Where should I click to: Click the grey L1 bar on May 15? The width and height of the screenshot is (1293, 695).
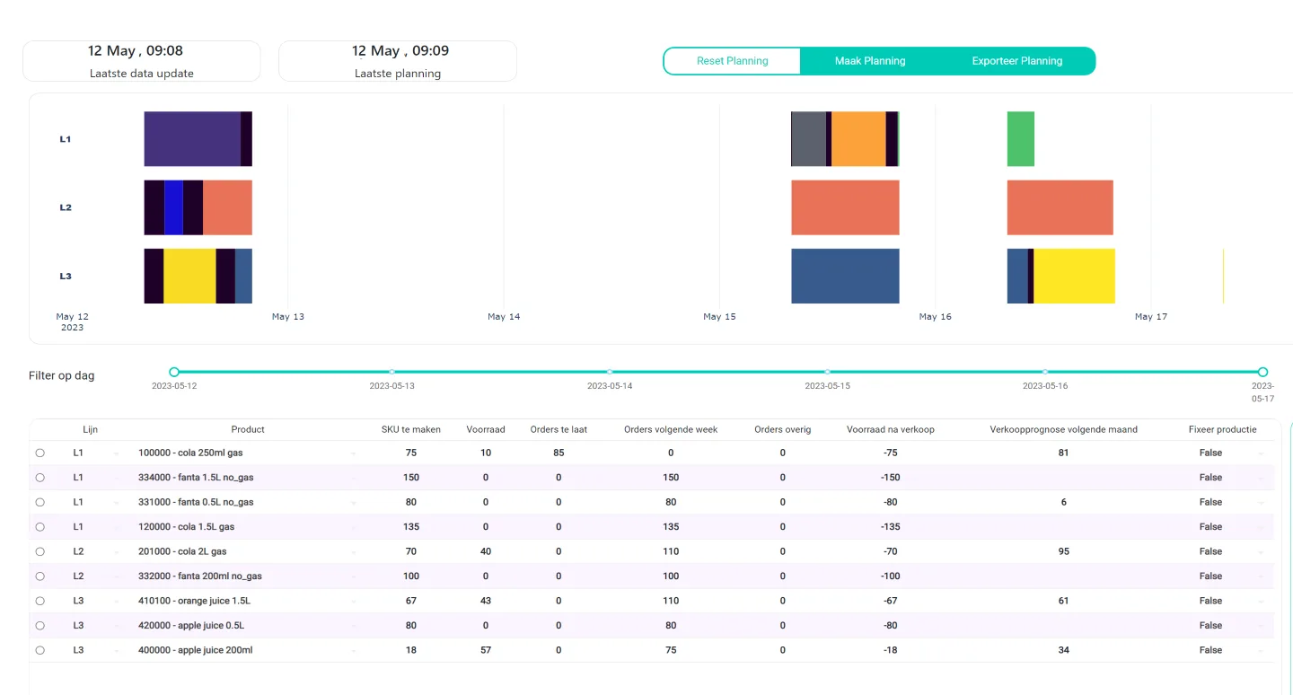click(x=808, y=139)
